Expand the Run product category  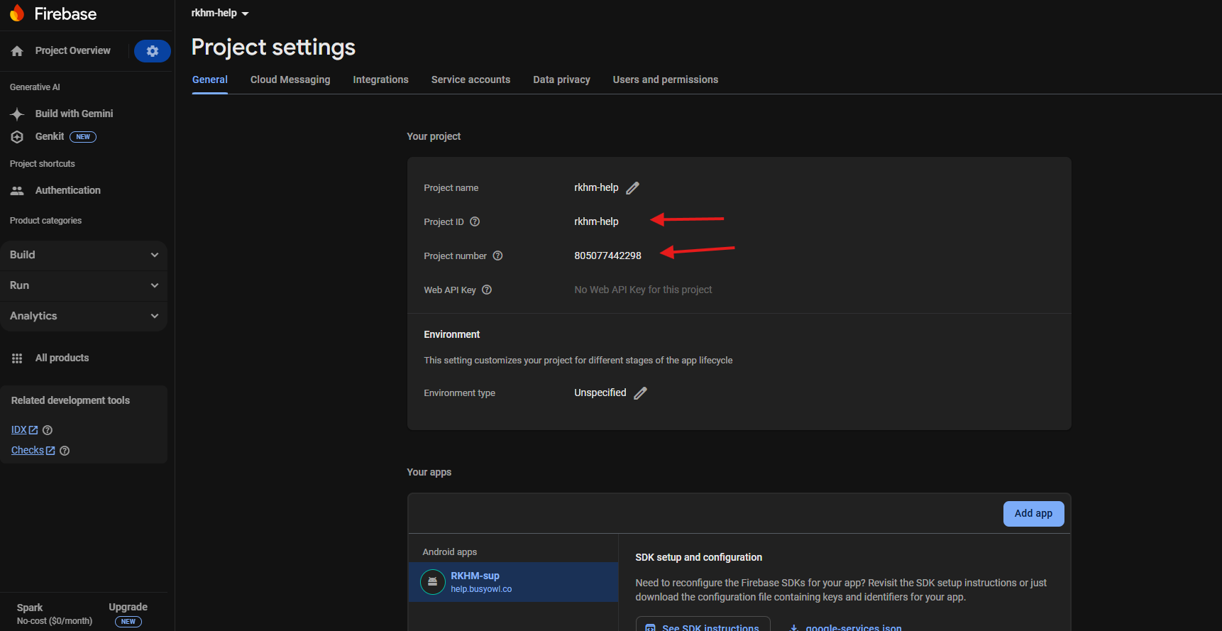84,285
